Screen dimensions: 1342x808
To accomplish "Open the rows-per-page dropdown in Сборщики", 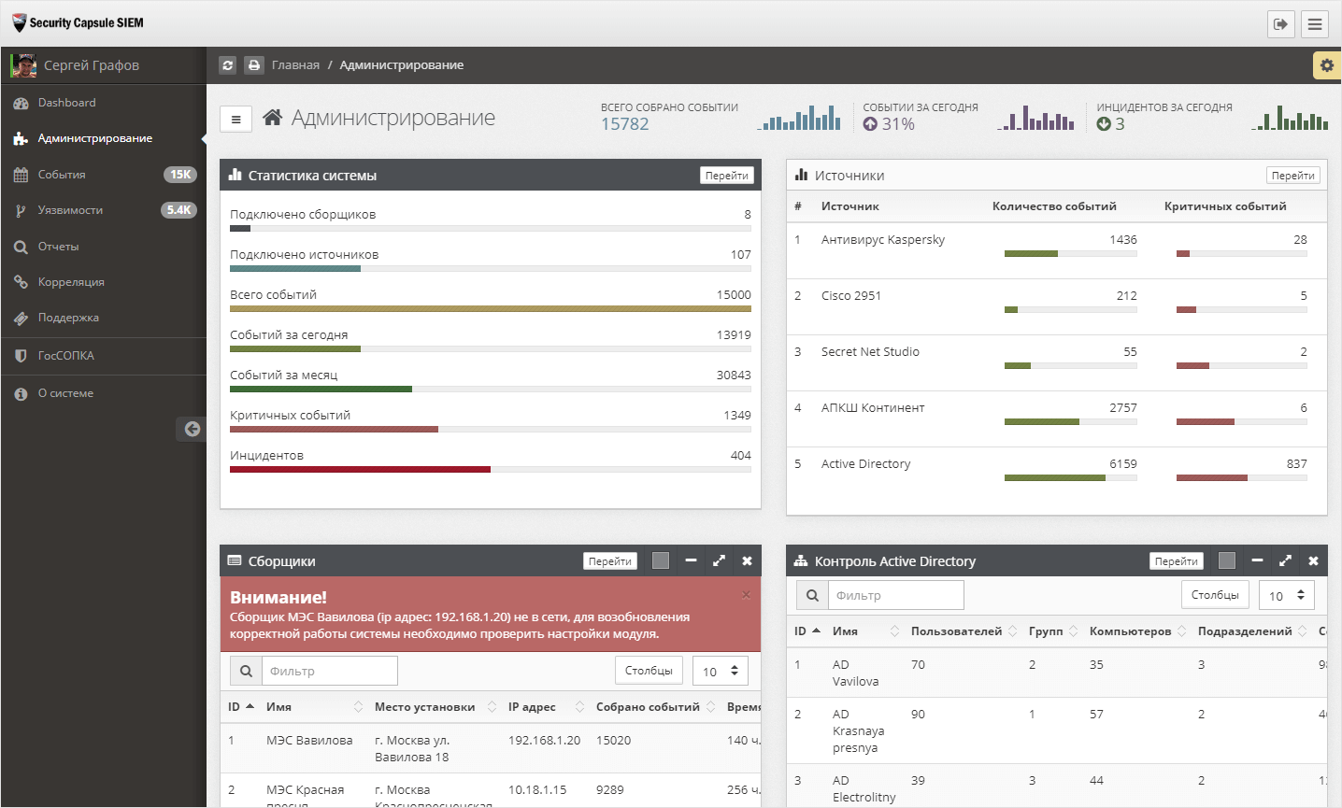I will coord(721,671).
